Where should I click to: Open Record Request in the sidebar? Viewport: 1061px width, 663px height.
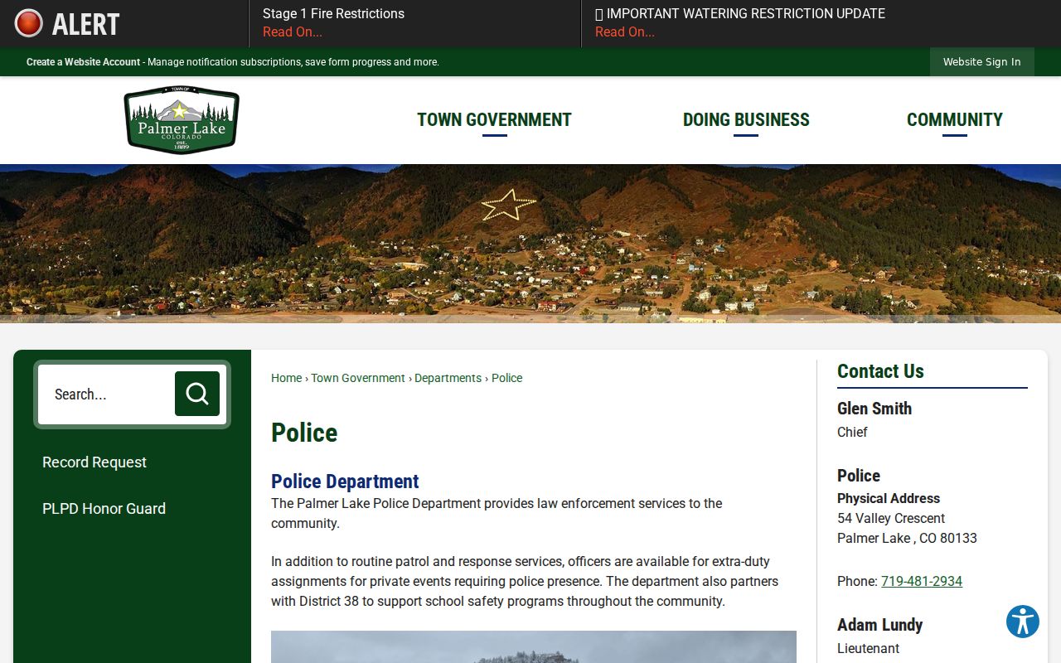point(94,462)
